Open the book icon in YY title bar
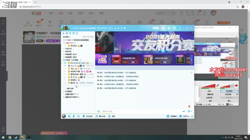The image size is (250, 140). [x=174, y=28]
